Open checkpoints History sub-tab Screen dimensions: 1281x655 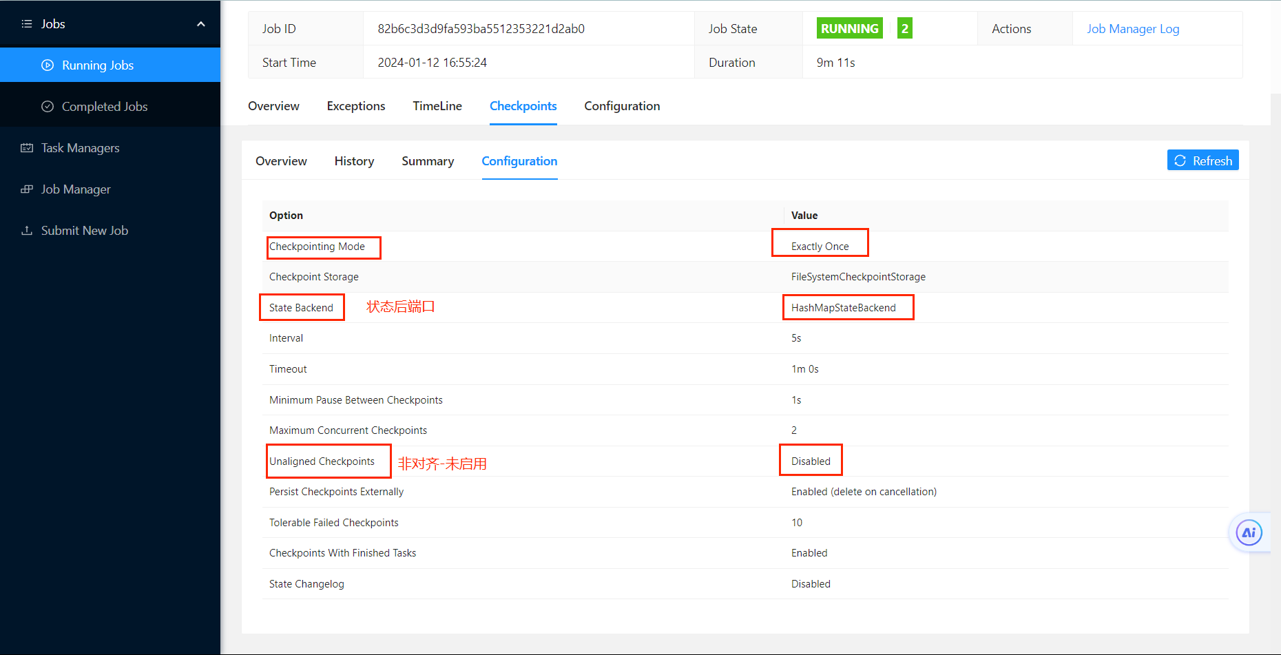pyautogui.click(x=354, y=161)
